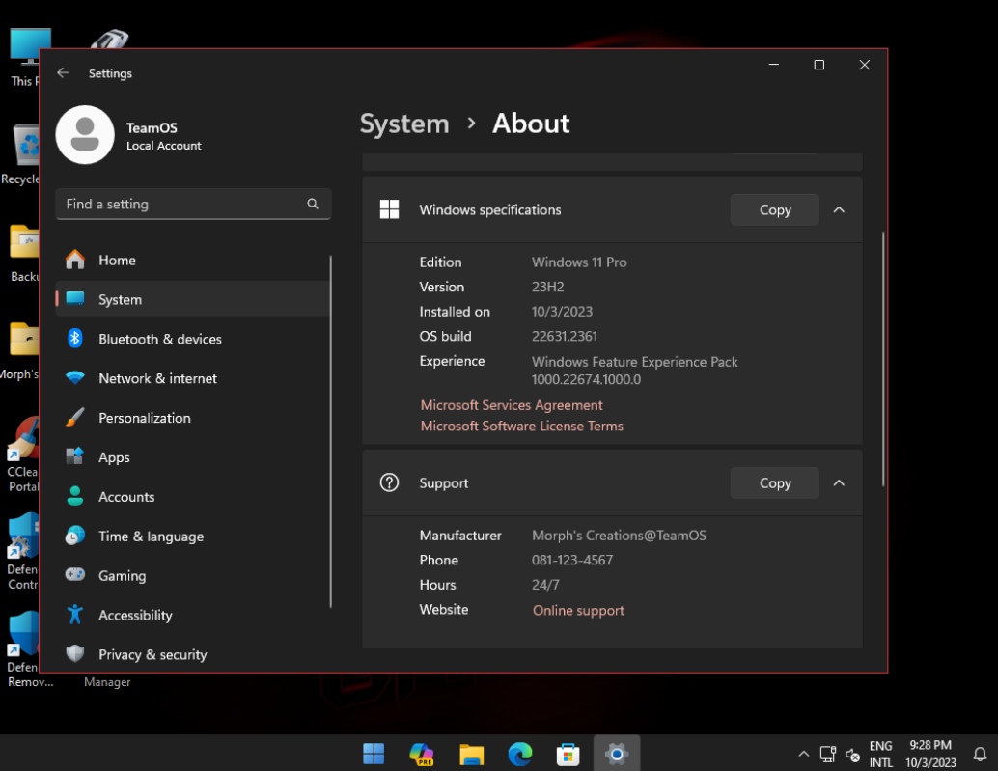Copy the Support information
This screenshot has width=998, height=771.
tap(775, 482)
